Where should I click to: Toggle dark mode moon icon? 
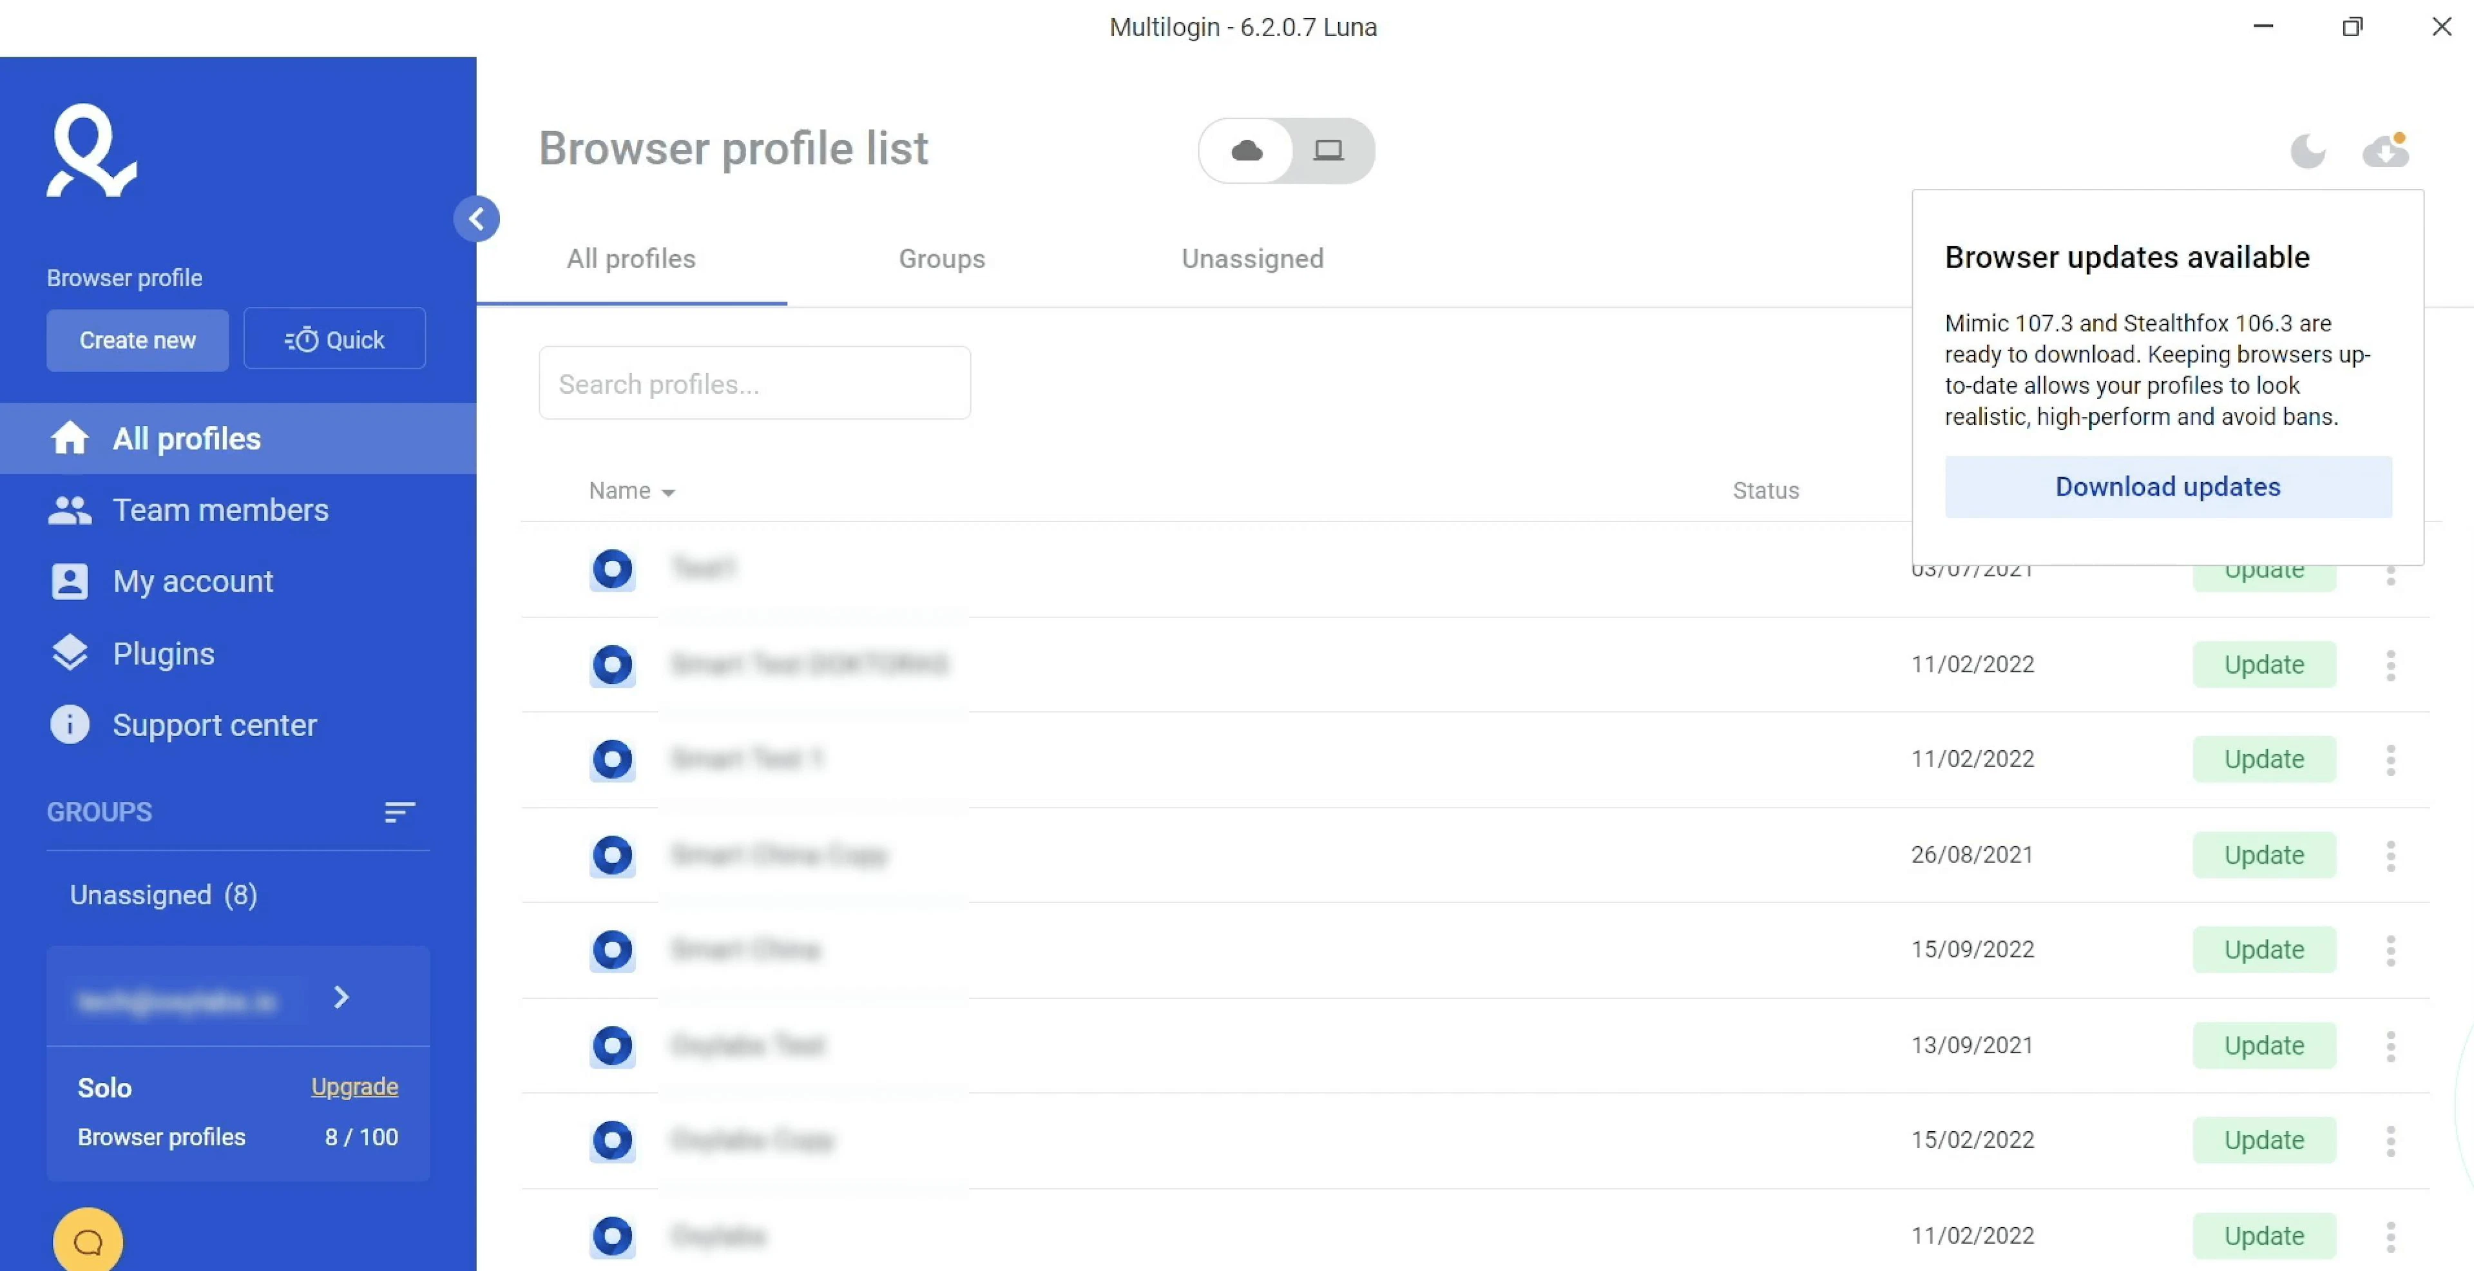coord(2308,151)
